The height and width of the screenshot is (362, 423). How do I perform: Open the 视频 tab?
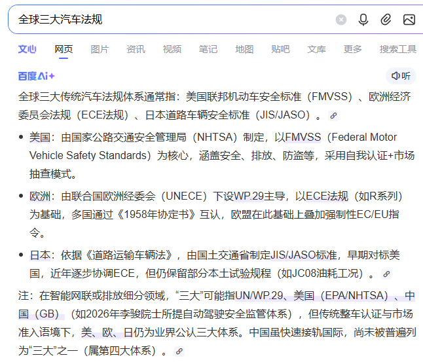pyautogui.click(x=172, y=49)
